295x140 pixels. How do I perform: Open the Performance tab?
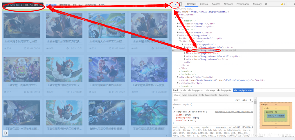243,4
